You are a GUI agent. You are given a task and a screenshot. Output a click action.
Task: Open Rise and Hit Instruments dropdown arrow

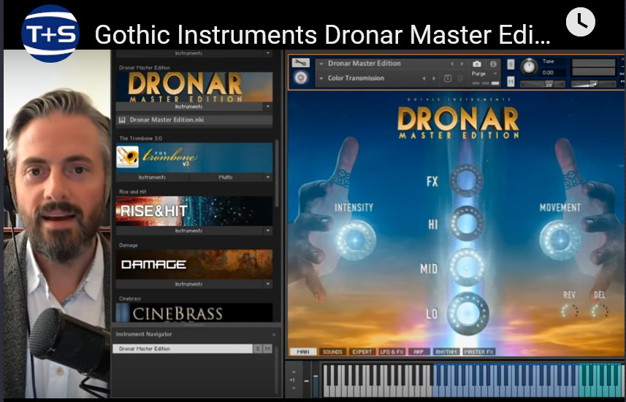[268, 231]
